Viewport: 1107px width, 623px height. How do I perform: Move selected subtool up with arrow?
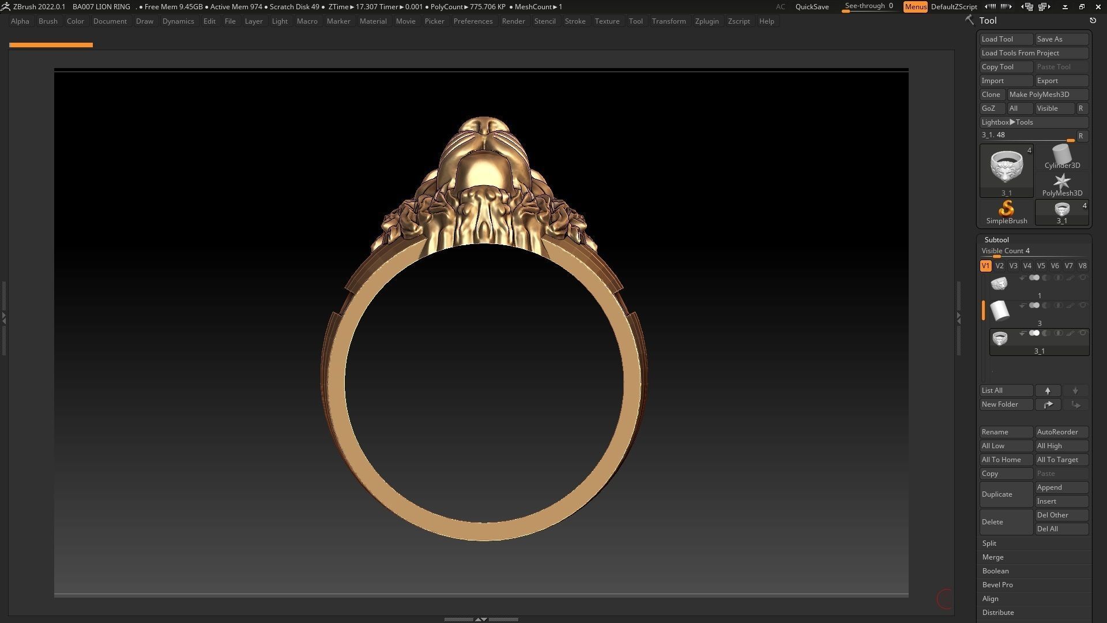(1048, 391)
